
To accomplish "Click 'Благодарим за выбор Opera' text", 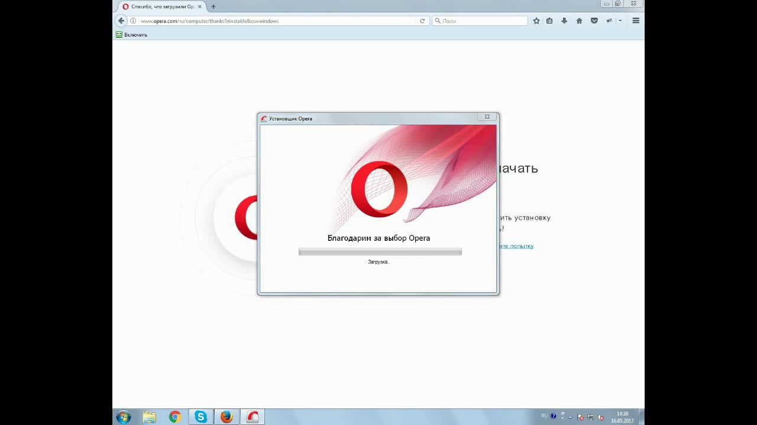I will coord(378,238).
